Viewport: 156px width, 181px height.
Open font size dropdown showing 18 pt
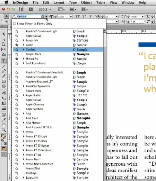[71, 17]
